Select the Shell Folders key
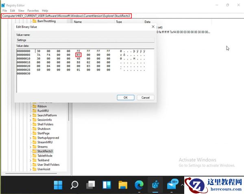The width and height of the screenshot is (244, 194). click(45, 124)
